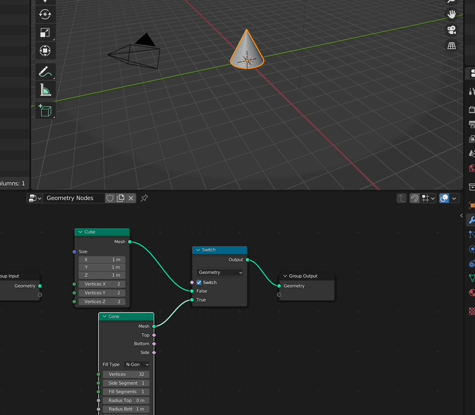The width and height of the screenshot is (475, 415).
Task: Select the Annotate pencil tool
Action: pyautogui.click(x=46, y=72)
